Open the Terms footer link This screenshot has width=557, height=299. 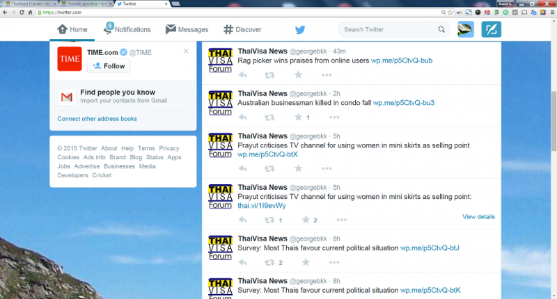point(146,148)
